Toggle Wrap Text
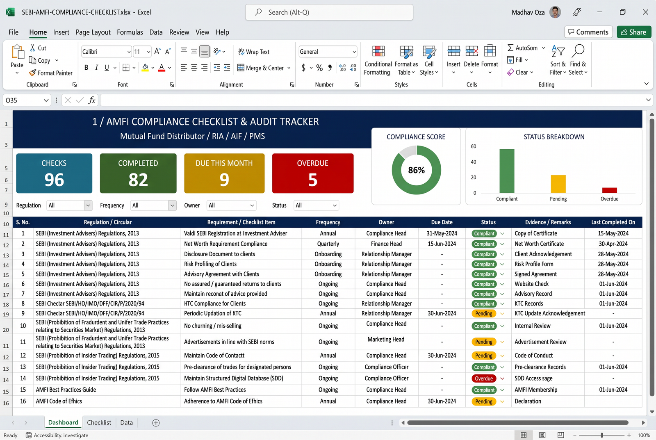Screen dimensions: 656x440 click(254, 52)
